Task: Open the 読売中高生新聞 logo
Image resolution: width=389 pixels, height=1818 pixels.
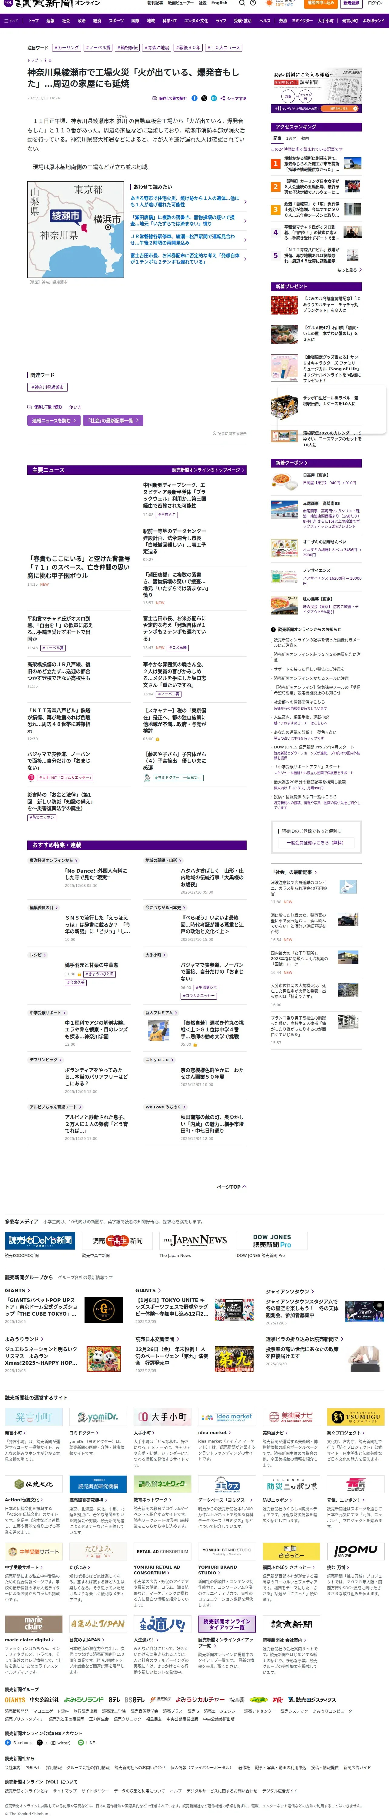Action: click(x=117, y=1241)
